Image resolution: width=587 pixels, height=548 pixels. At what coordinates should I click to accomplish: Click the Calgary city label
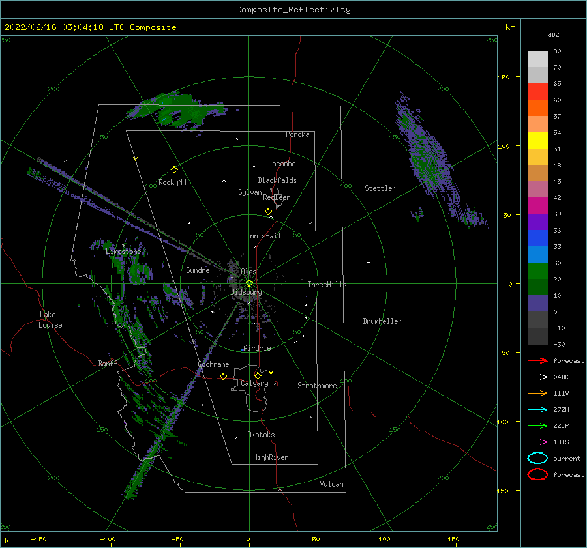[x=254, y=383]
